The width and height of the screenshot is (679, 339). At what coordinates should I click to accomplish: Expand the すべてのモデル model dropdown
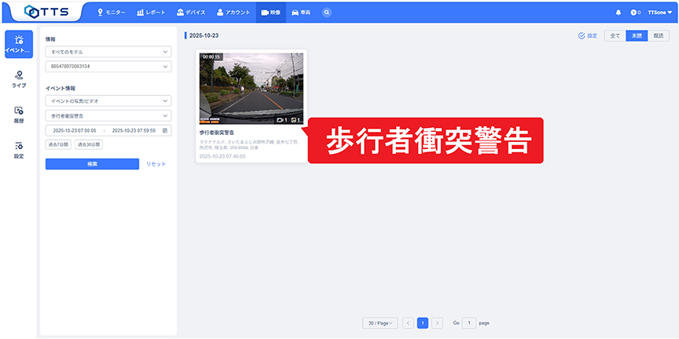point(108,52)
